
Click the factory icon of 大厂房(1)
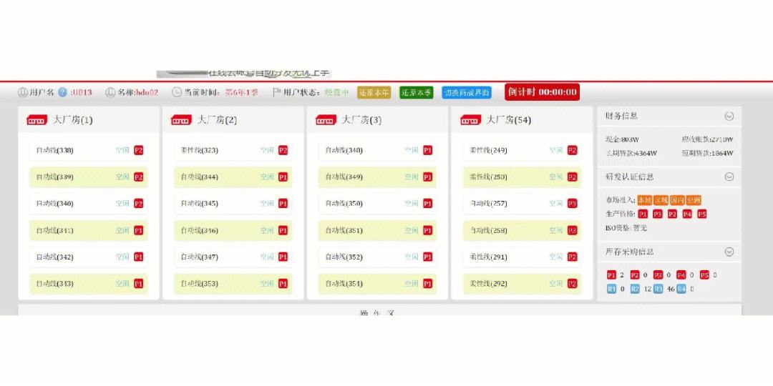tap(37, 119)
